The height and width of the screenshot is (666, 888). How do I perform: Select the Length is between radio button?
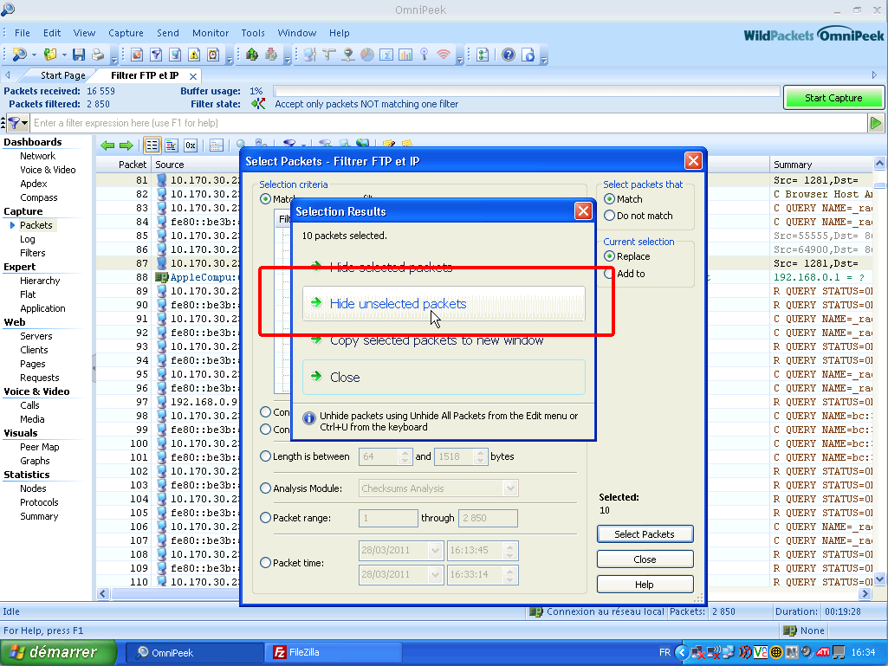[265, 456]
